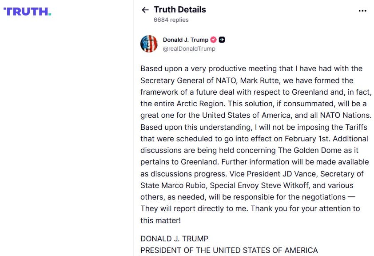Viewport: 374px width, 256px height.
Task: Click "PRESIDENT OF THE UNITED STATES OF AMERICA" line
Action: pyautogui.click(x=229, y=250)
